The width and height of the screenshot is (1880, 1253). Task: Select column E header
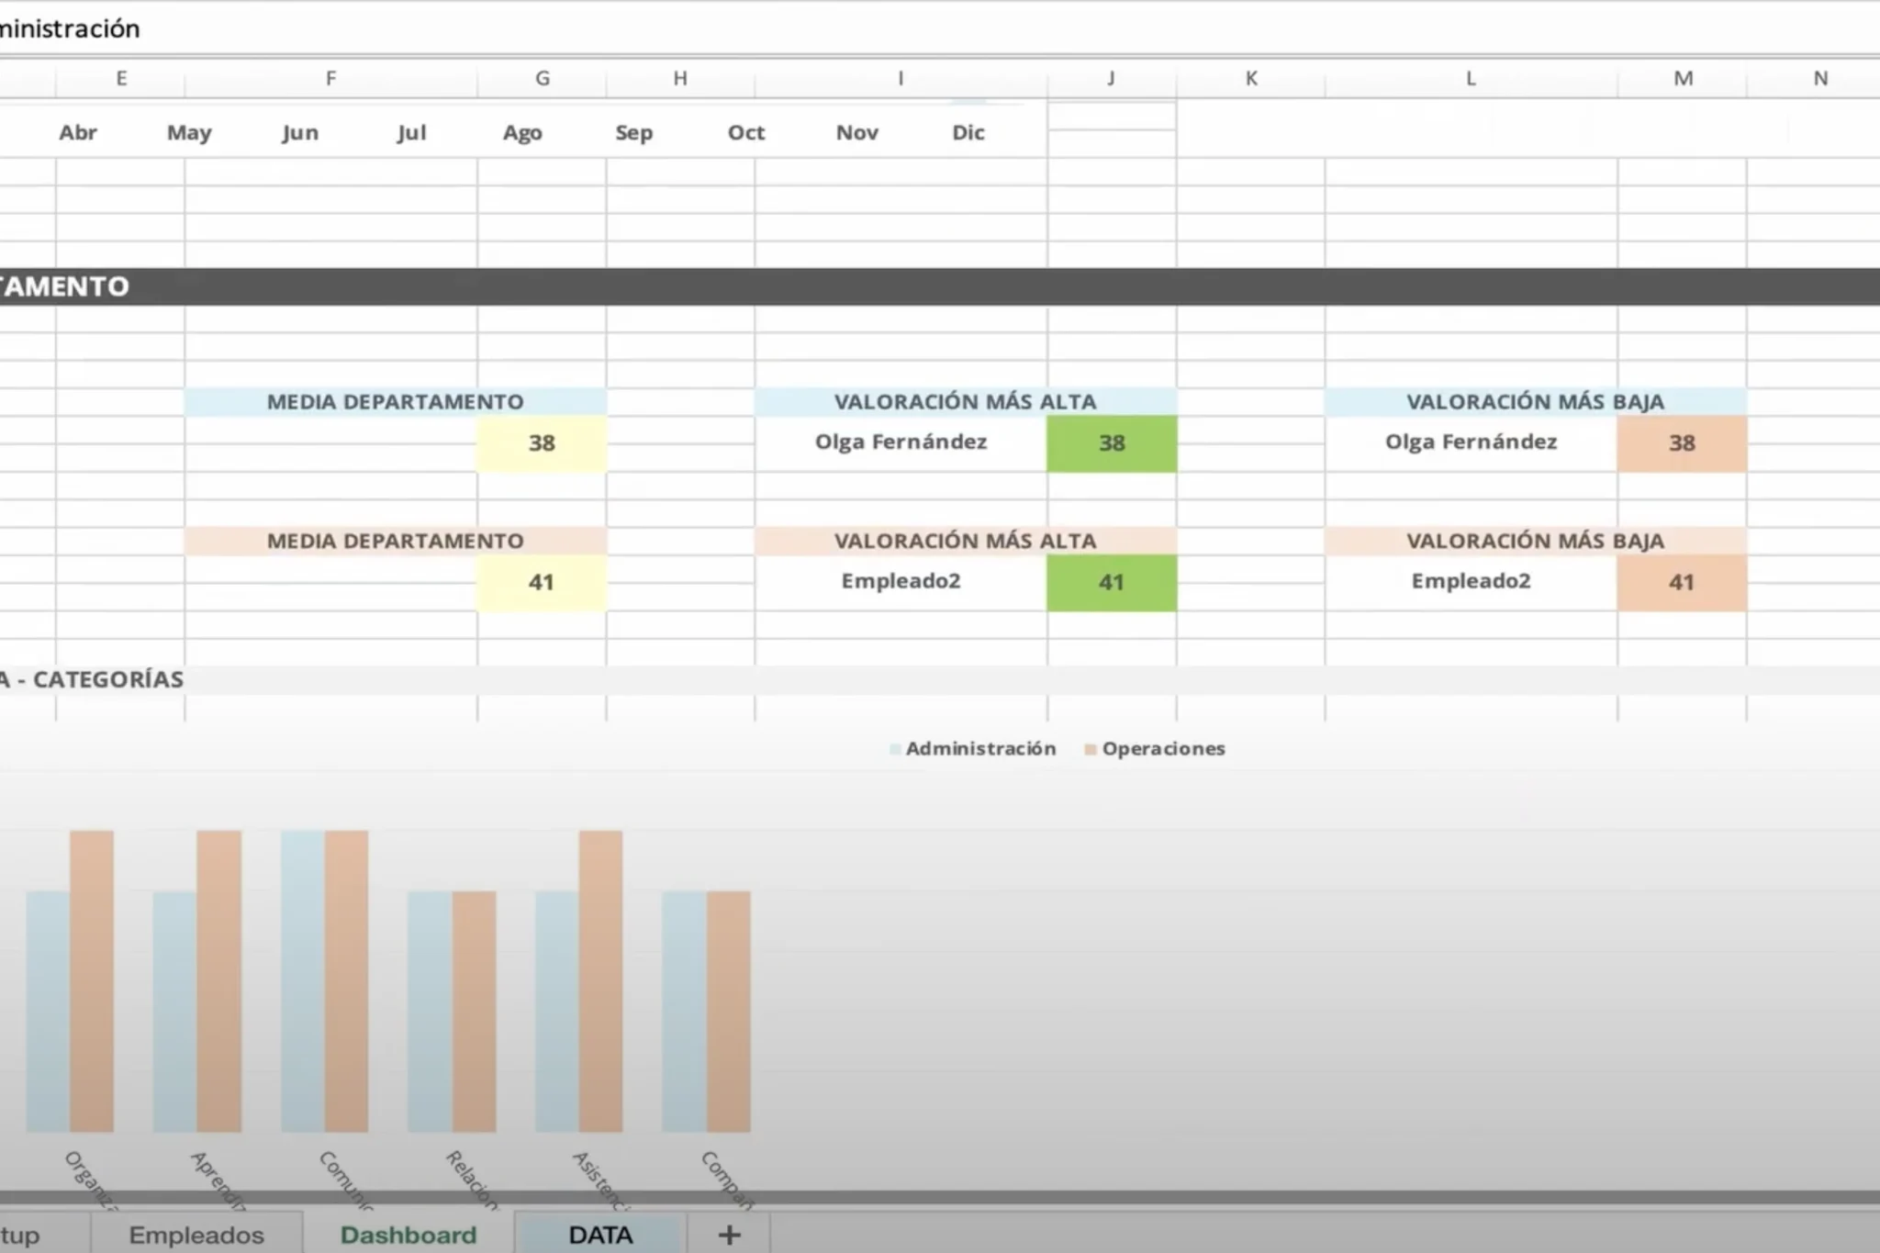point(120,79)
